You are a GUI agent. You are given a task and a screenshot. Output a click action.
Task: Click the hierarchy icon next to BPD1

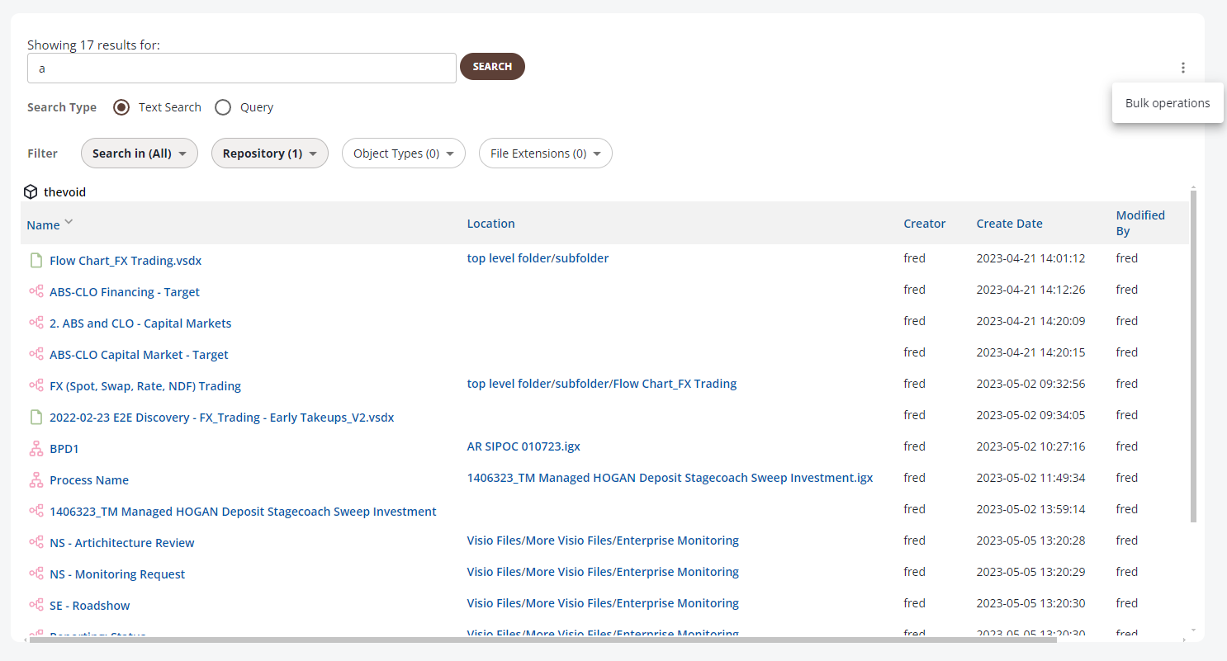click(x=36, y=449)
